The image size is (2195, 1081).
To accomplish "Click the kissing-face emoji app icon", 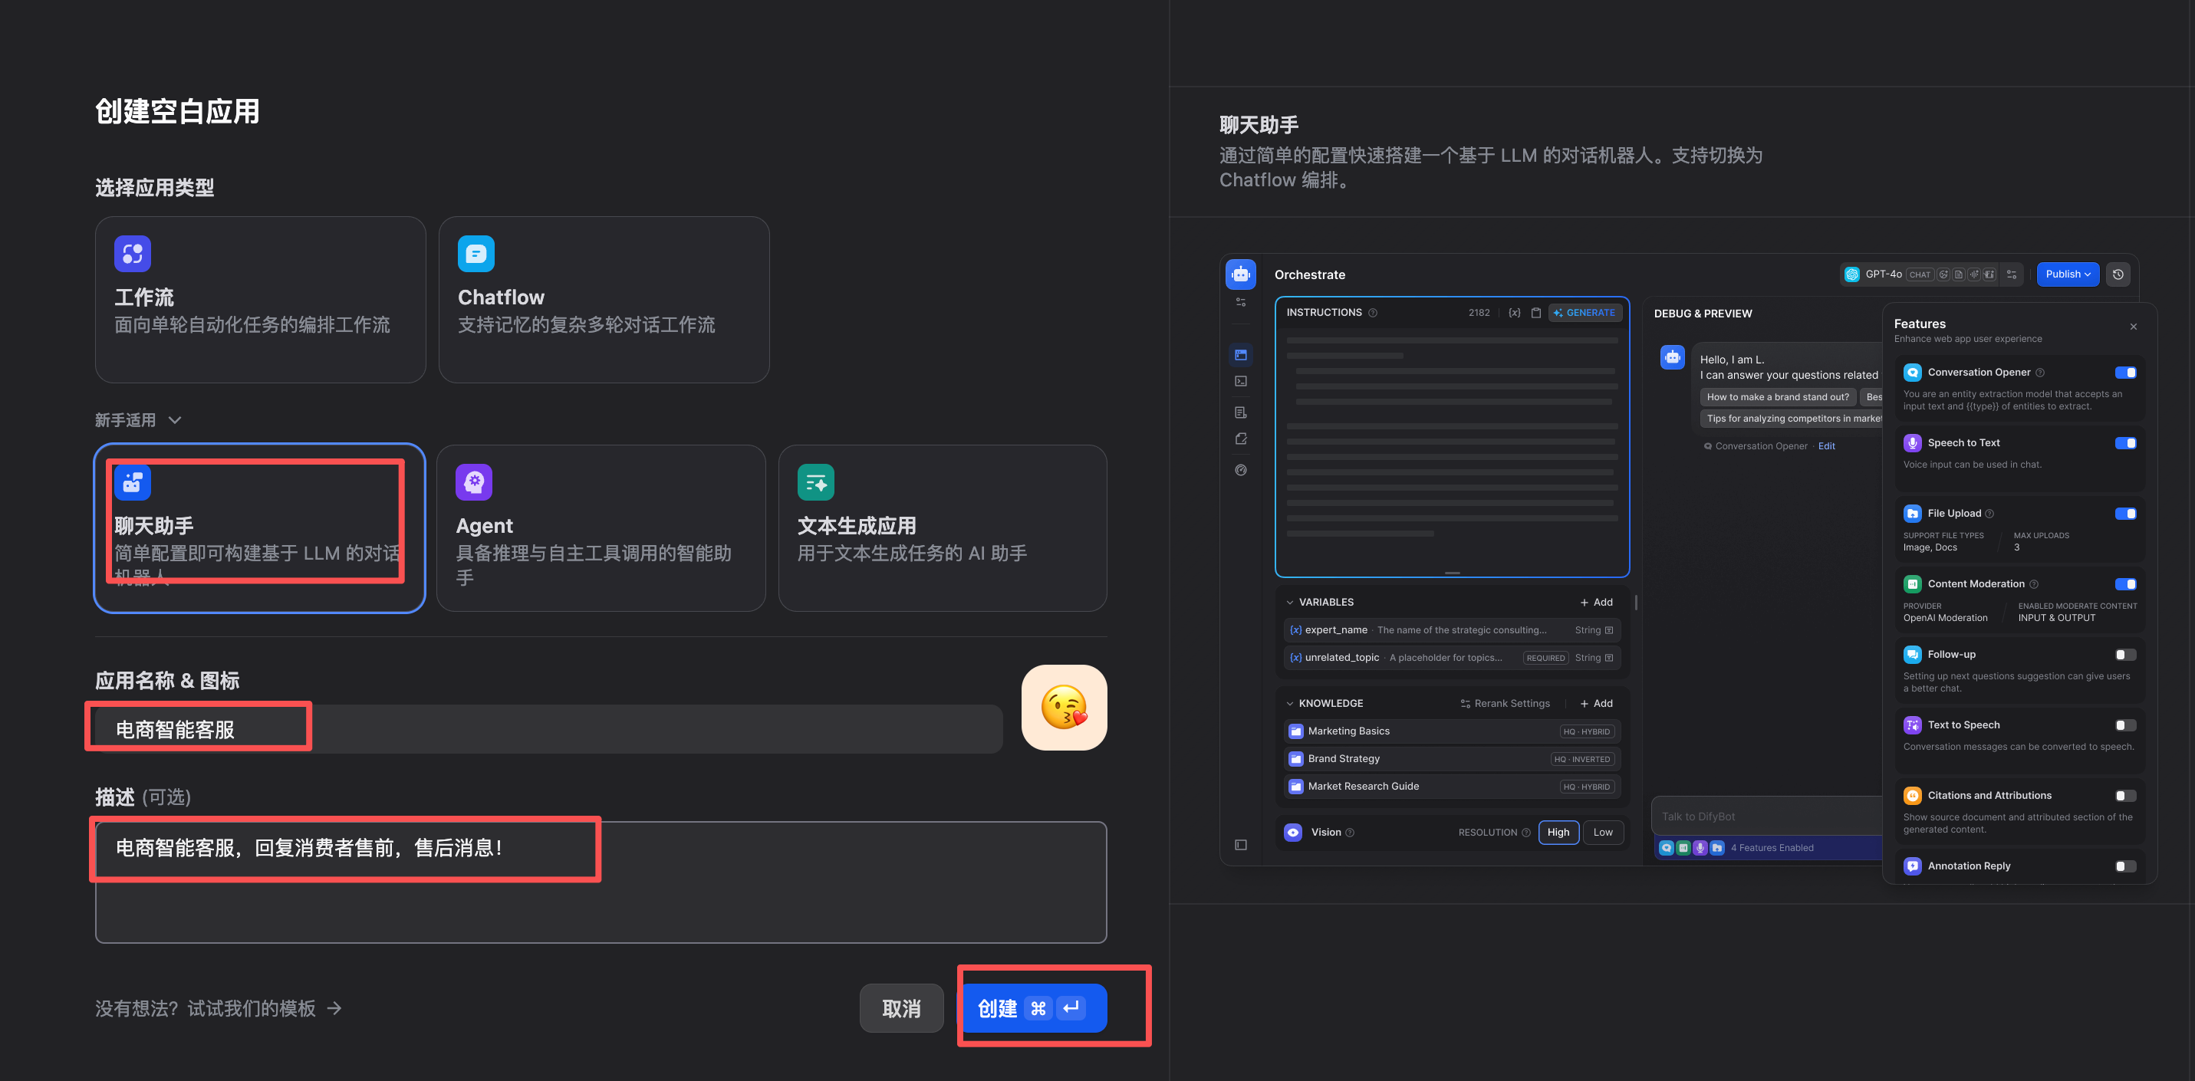I will [1064, 707].
